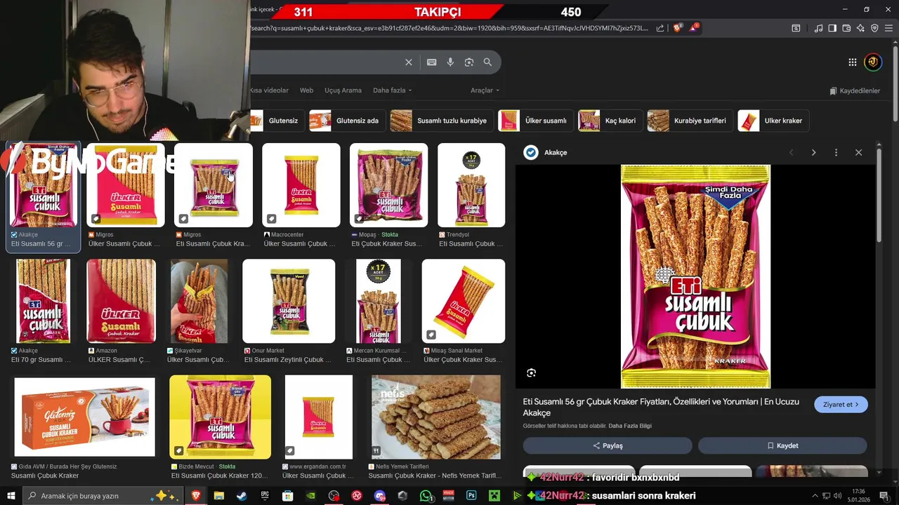Click 'Daha Fazla Bilgi' copyright link
Image resolution: width=899 pixels, height=505 pixels.
point(630,426)
